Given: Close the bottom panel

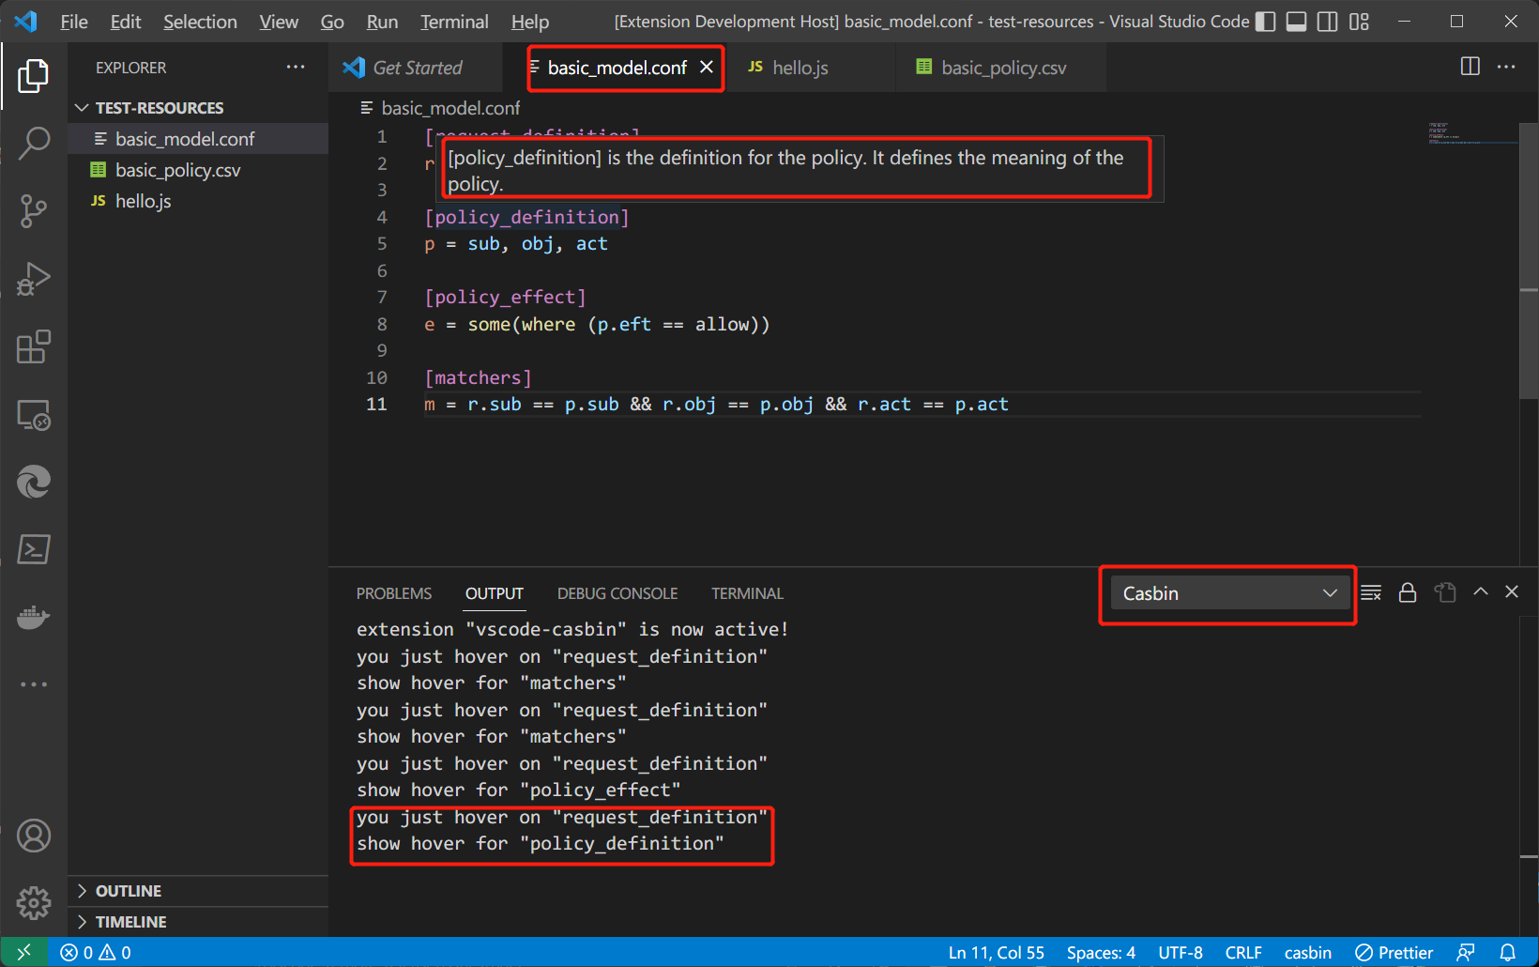Looking at the screenshot, I should point(1512,591).
